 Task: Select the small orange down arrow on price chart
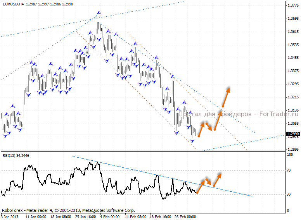(x=209, y=127)
